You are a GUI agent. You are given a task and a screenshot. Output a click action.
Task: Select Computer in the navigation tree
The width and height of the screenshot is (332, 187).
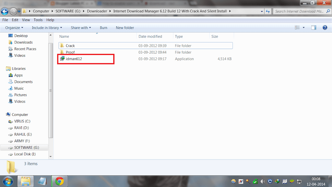coord(20,115)
